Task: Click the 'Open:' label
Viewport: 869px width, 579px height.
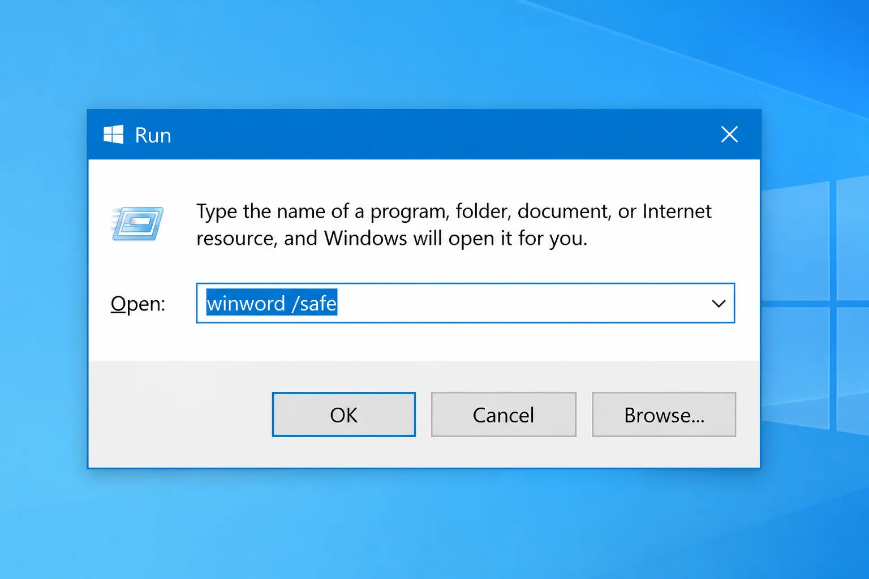Action: pos(138,304)
